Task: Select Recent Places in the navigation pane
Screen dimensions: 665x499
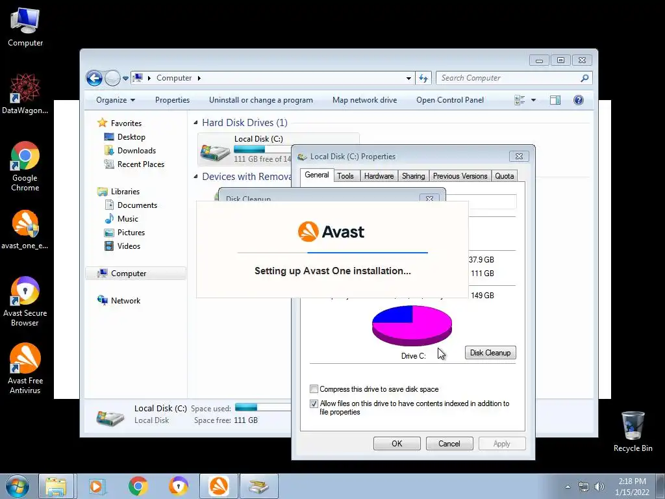Action: pyautogui.click(x=141, y=164)
